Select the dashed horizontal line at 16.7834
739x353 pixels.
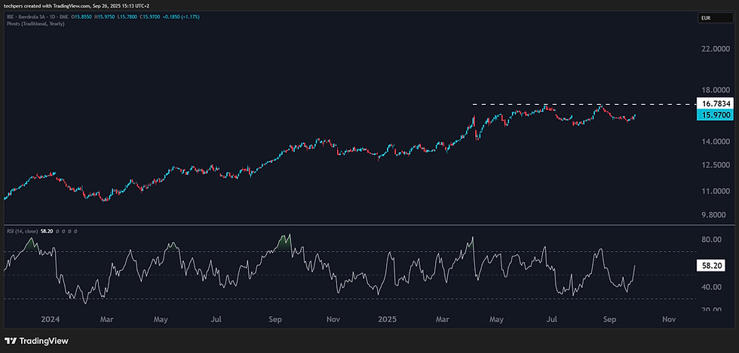584,103
